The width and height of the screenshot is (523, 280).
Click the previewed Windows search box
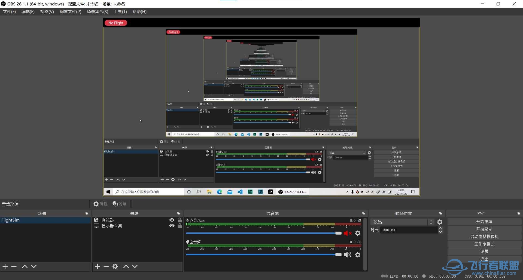148,192
